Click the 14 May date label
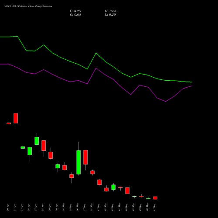Screen dimensions: 218x218 point(119,207)
